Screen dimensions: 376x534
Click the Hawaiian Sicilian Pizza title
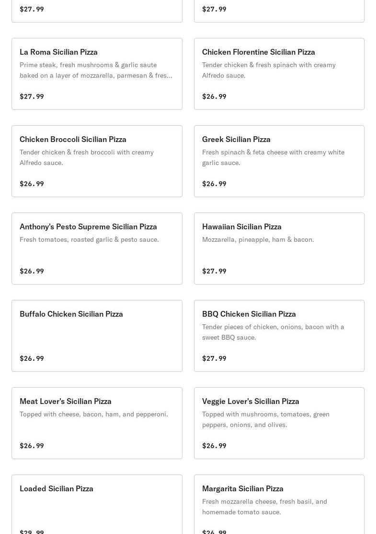(241, 226)
